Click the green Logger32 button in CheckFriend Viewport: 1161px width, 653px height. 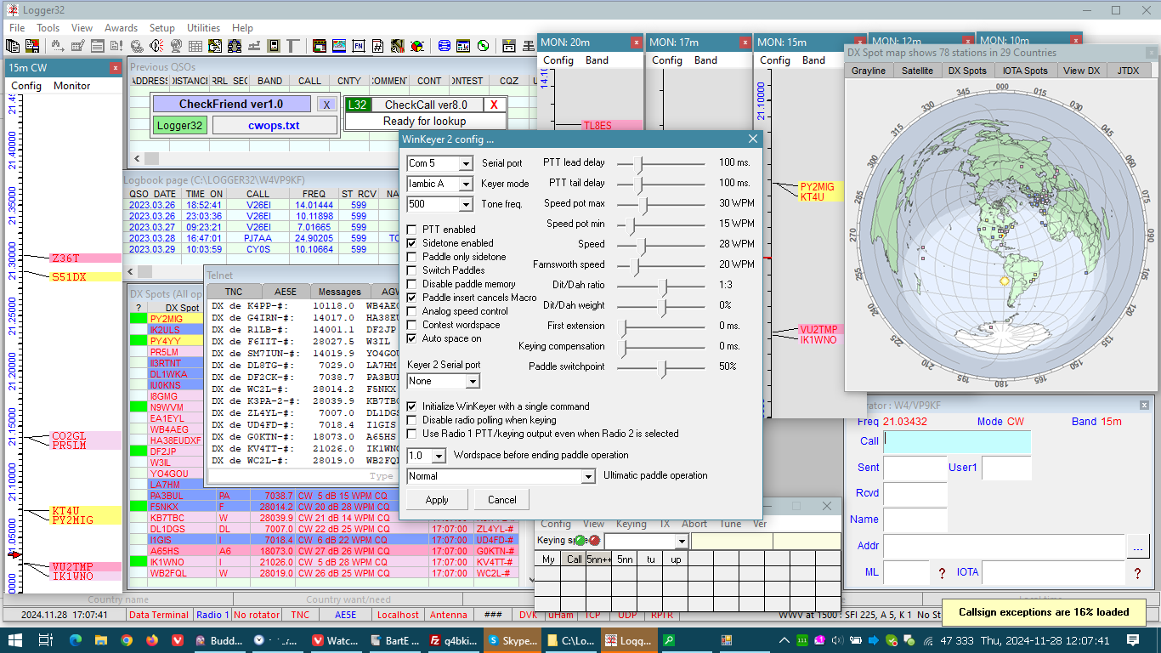180,126
